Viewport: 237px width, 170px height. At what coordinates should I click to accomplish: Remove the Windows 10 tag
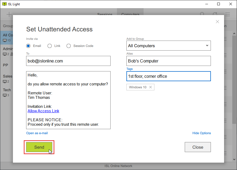[x=151, y=87]
